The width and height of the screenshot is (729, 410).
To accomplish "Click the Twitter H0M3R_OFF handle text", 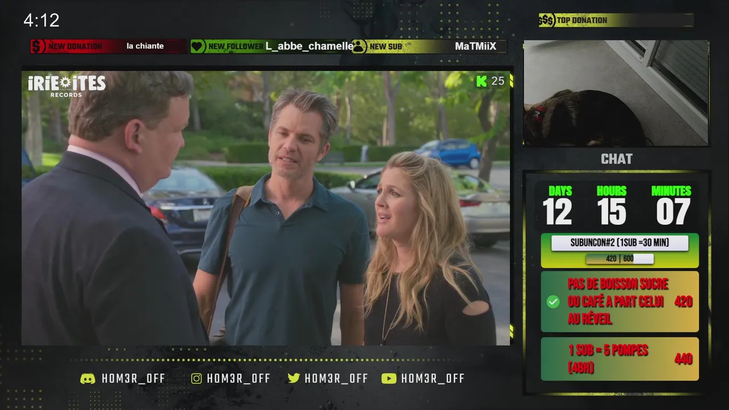I will pyautogui.click(x=337, y=378).
